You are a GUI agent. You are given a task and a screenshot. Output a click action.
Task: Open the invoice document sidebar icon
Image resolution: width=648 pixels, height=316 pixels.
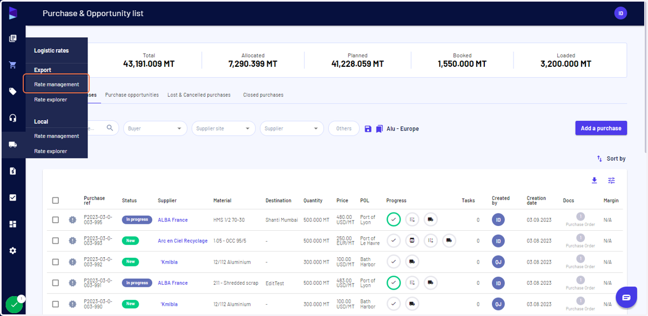point(13,171)
